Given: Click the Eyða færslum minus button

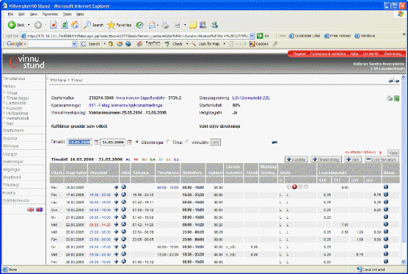Looking at the screenshot, I should [381, 159].
